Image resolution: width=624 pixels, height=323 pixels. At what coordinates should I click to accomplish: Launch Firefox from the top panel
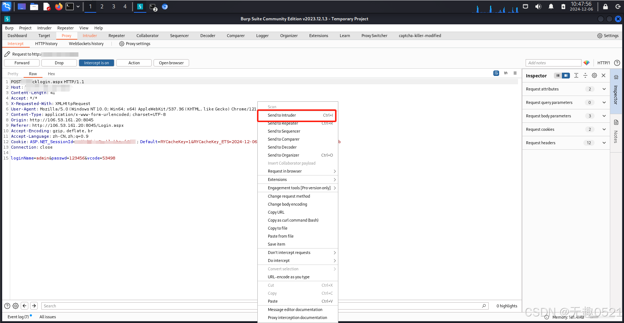point(58,7)
